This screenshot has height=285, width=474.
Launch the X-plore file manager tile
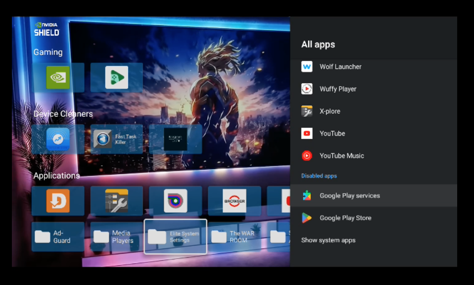click(117, 201)
